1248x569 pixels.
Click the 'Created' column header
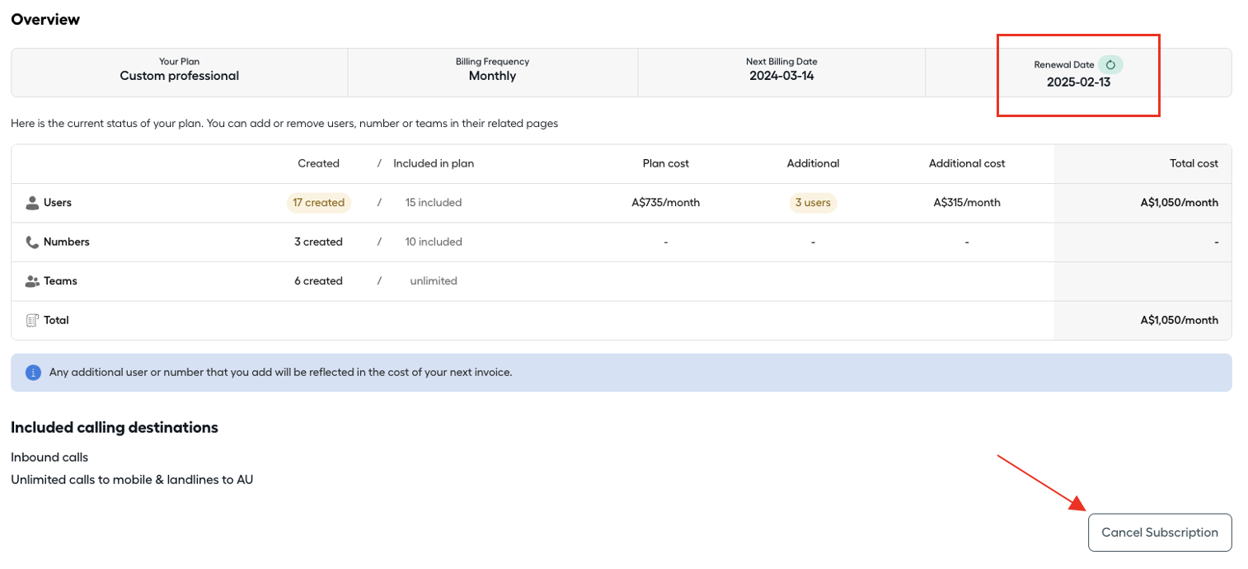click(x=318, y=163)
